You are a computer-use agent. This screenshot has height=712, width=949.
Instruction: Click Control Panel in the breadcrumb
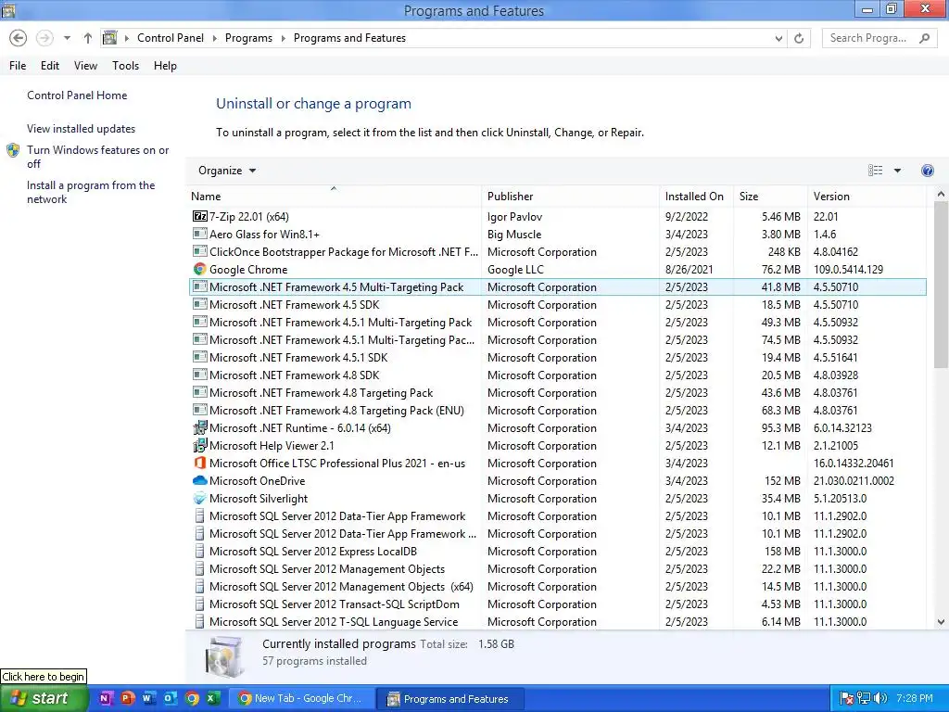(171, 38)
